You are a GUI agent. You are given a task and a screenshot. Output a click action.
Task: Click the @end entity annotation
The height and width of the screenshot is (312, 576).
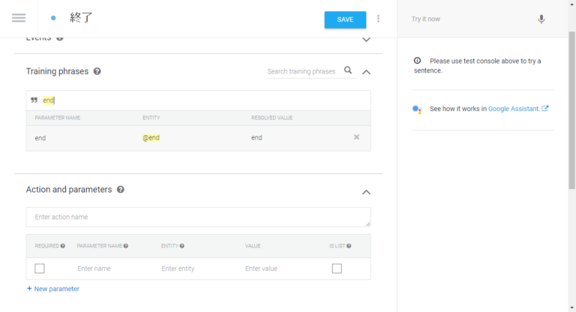(x=151, y=137)
